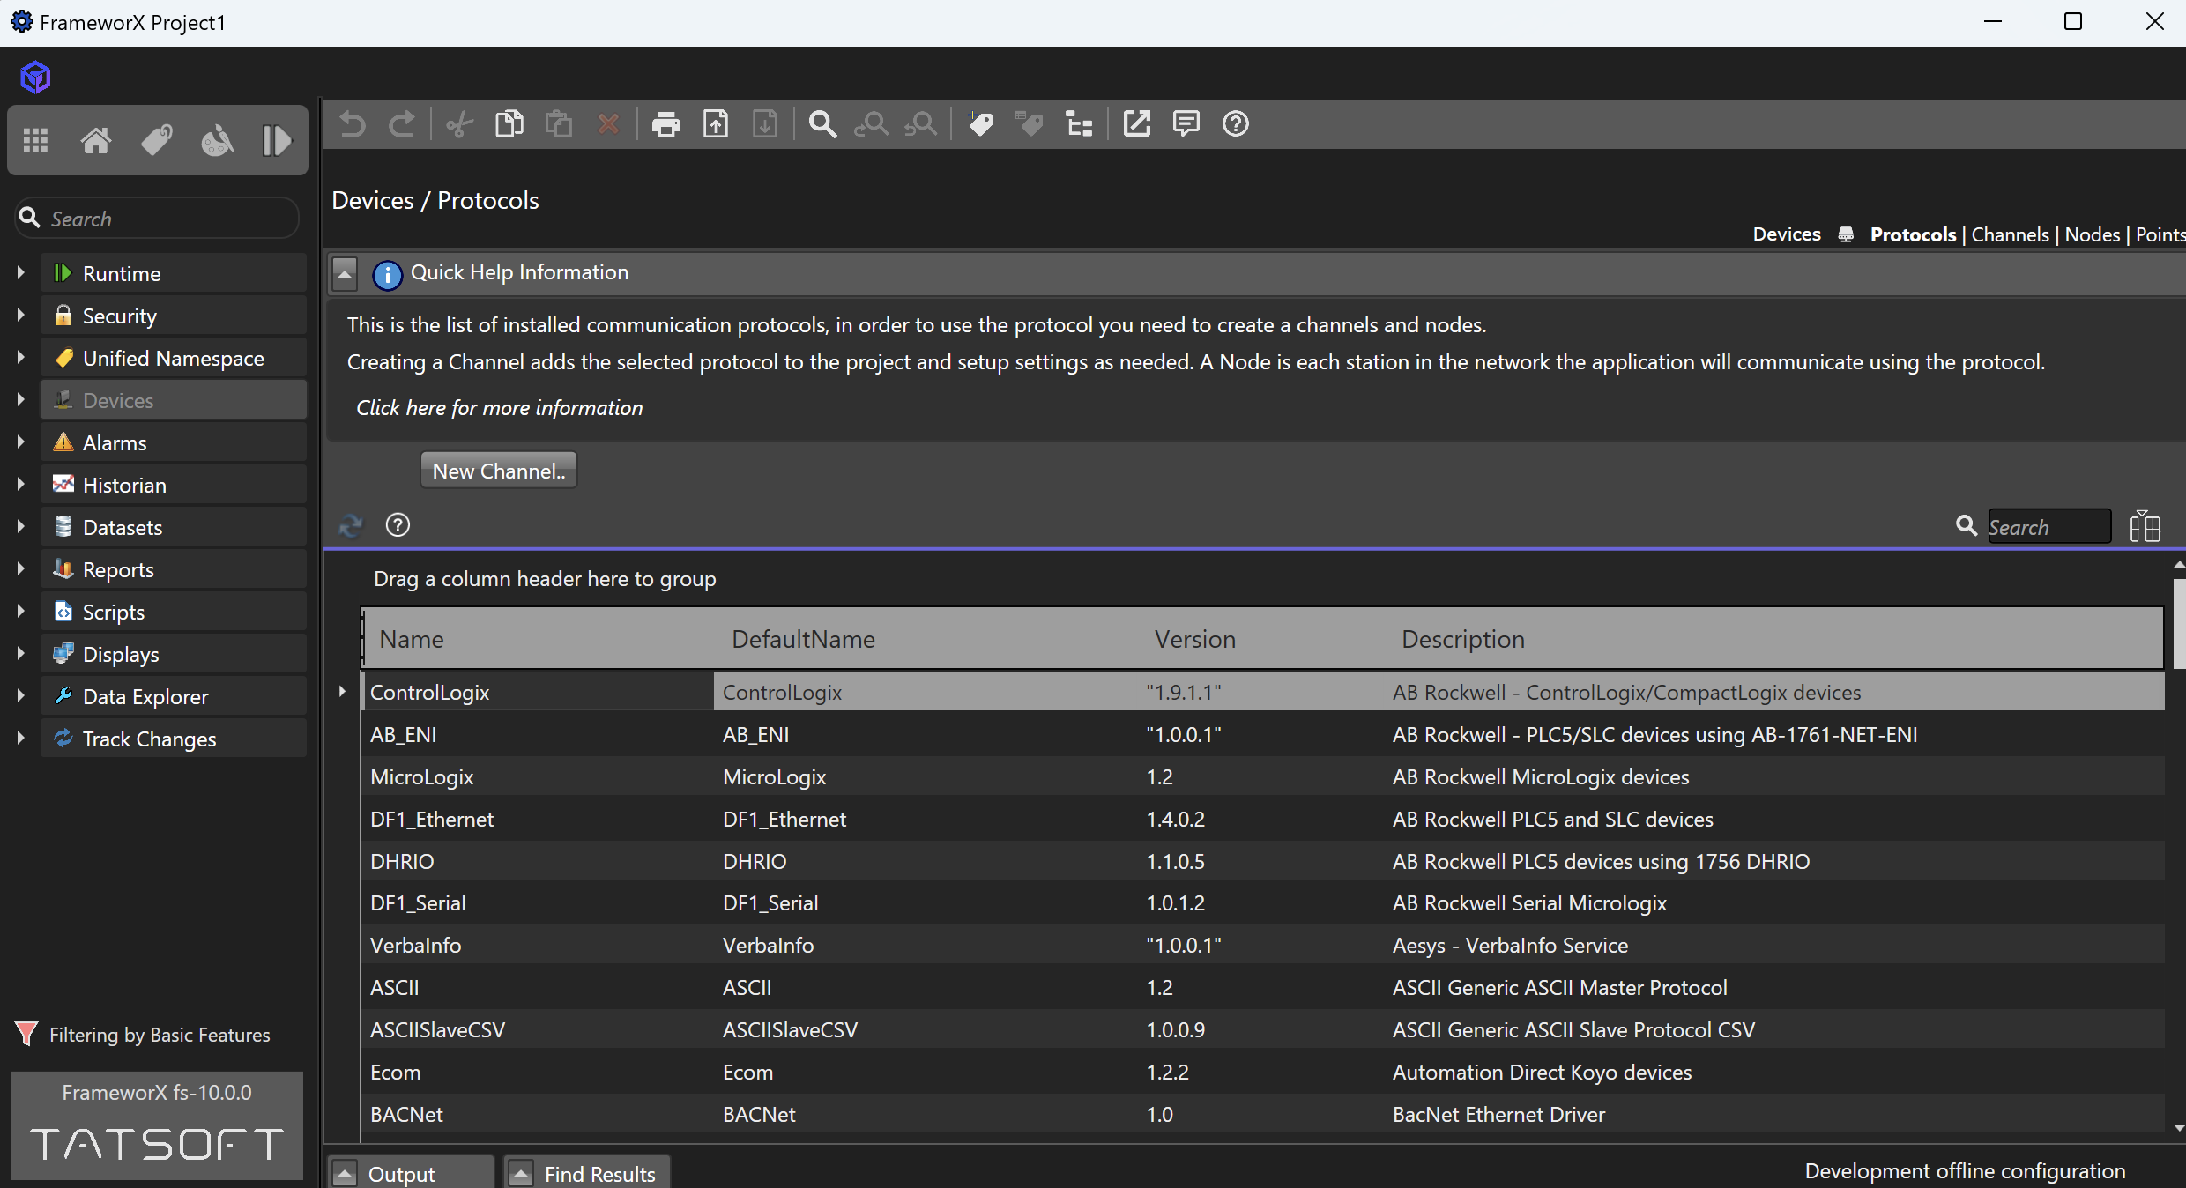Click the Export file up-arrow icon

coord(716,124)
